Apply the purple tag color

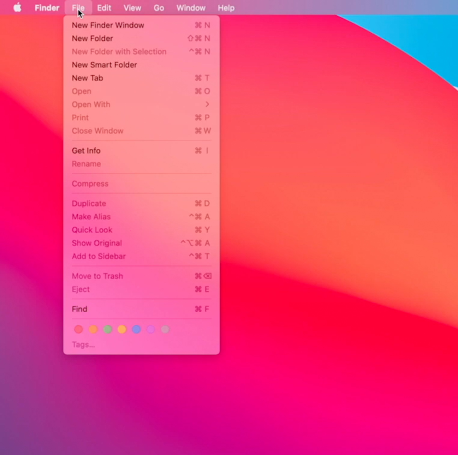point(151,329)
